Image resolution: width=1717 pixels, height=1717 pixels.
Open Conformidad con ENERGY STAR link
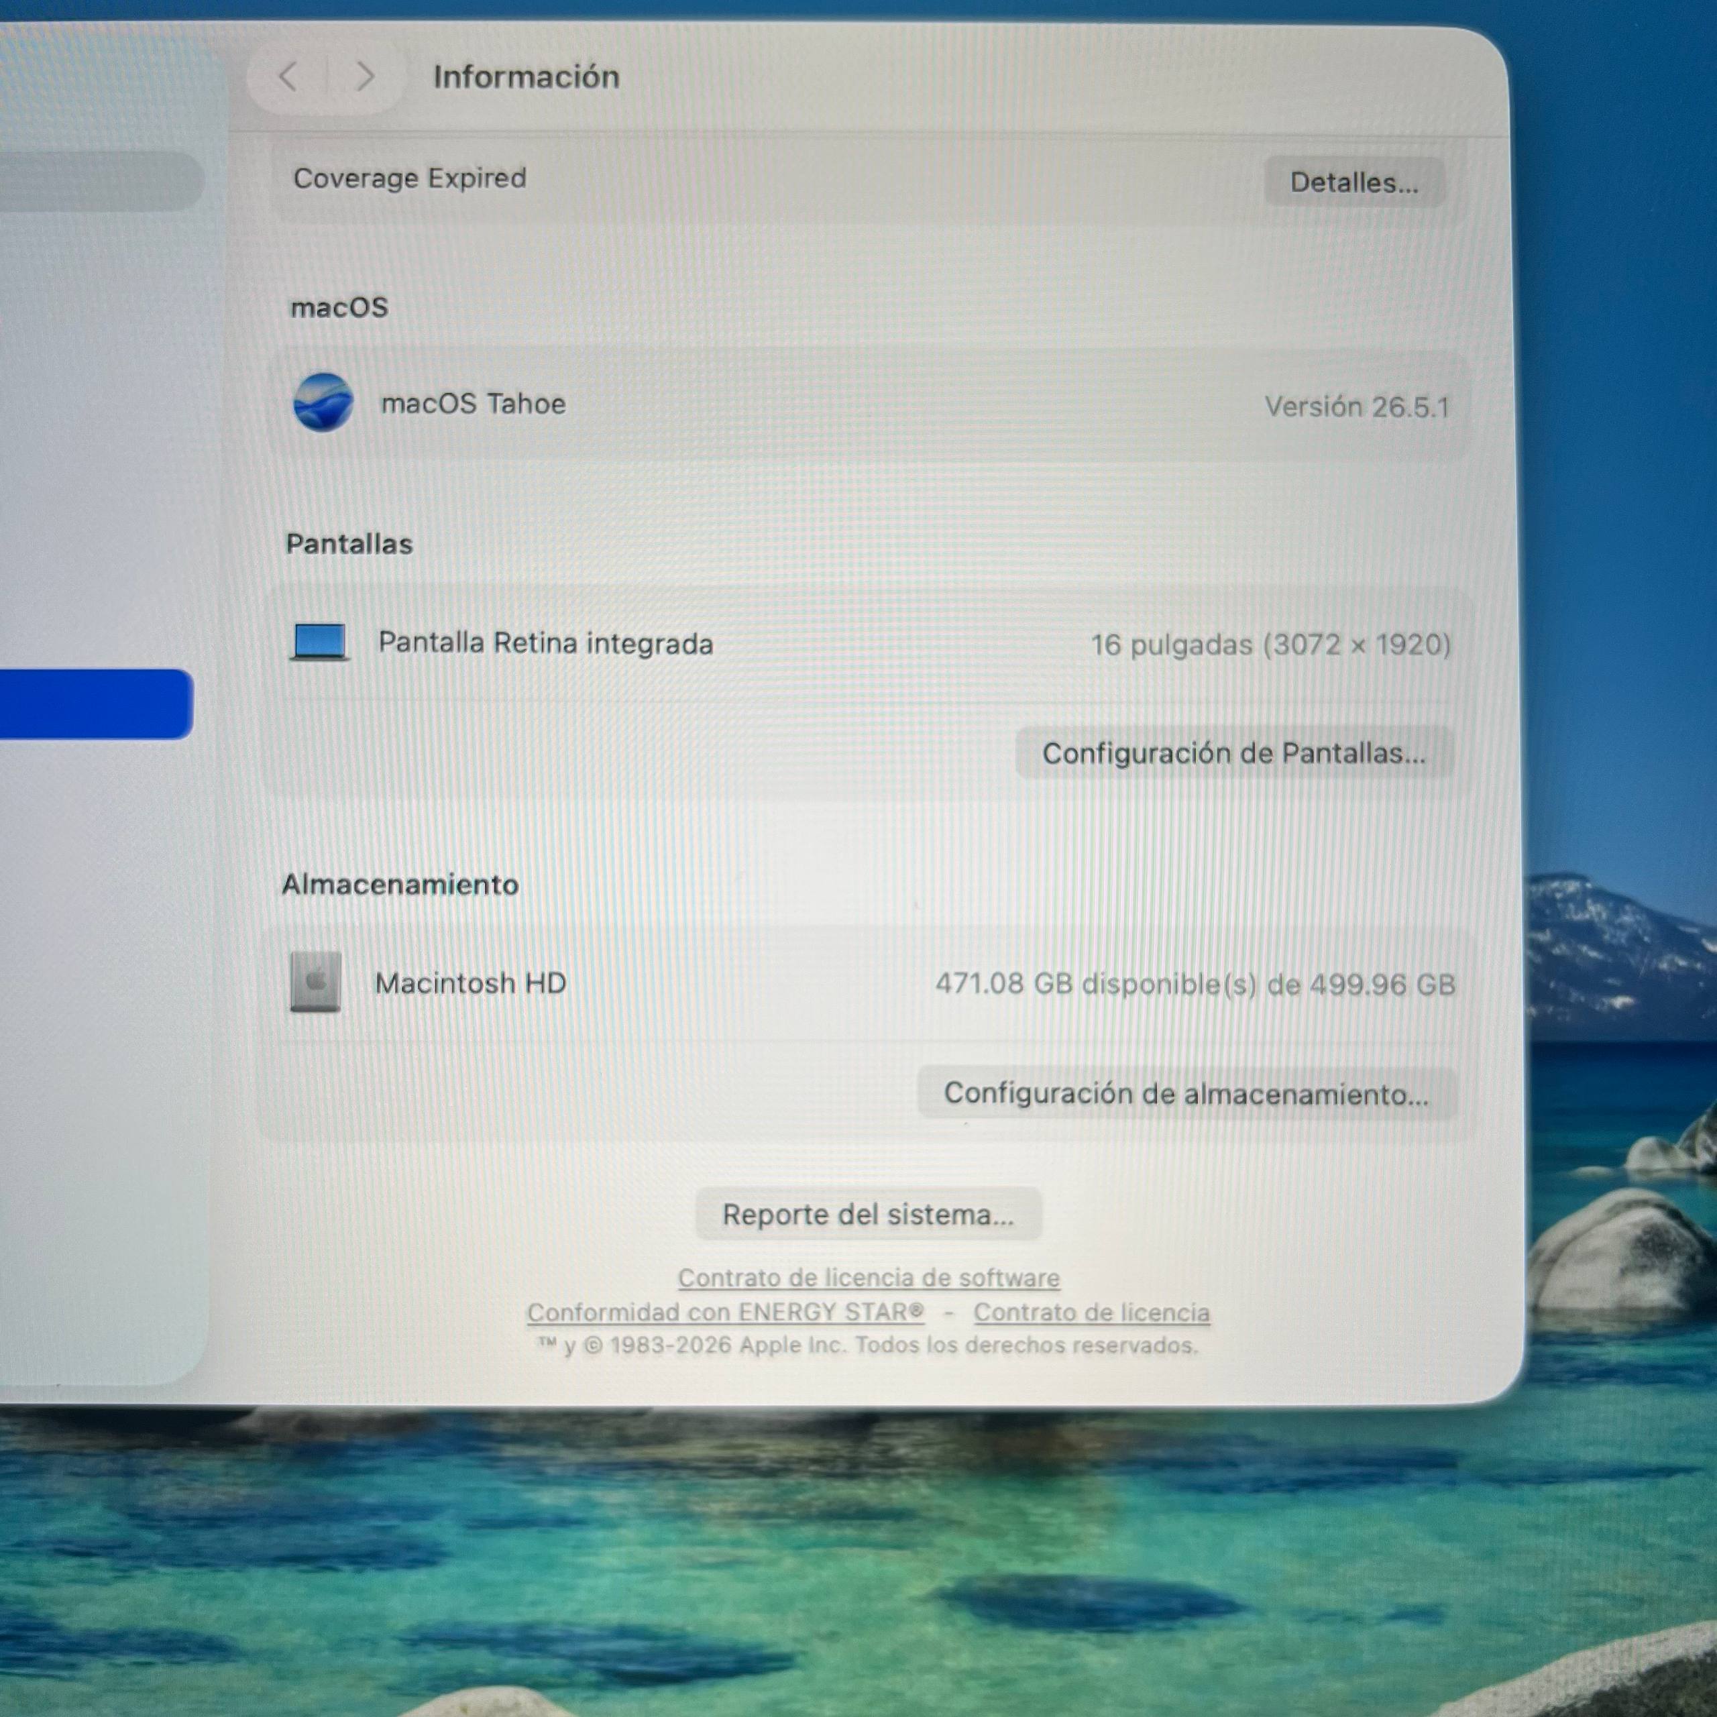[x=725, y=1313]
